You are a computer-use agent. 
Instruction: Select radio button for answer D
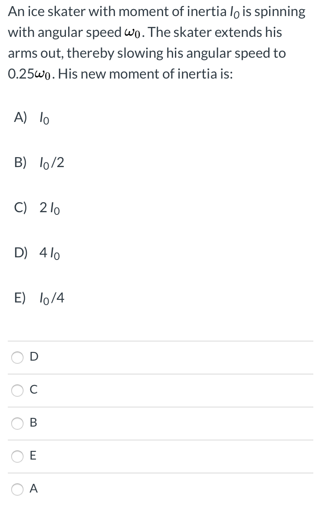pos(17,358)
